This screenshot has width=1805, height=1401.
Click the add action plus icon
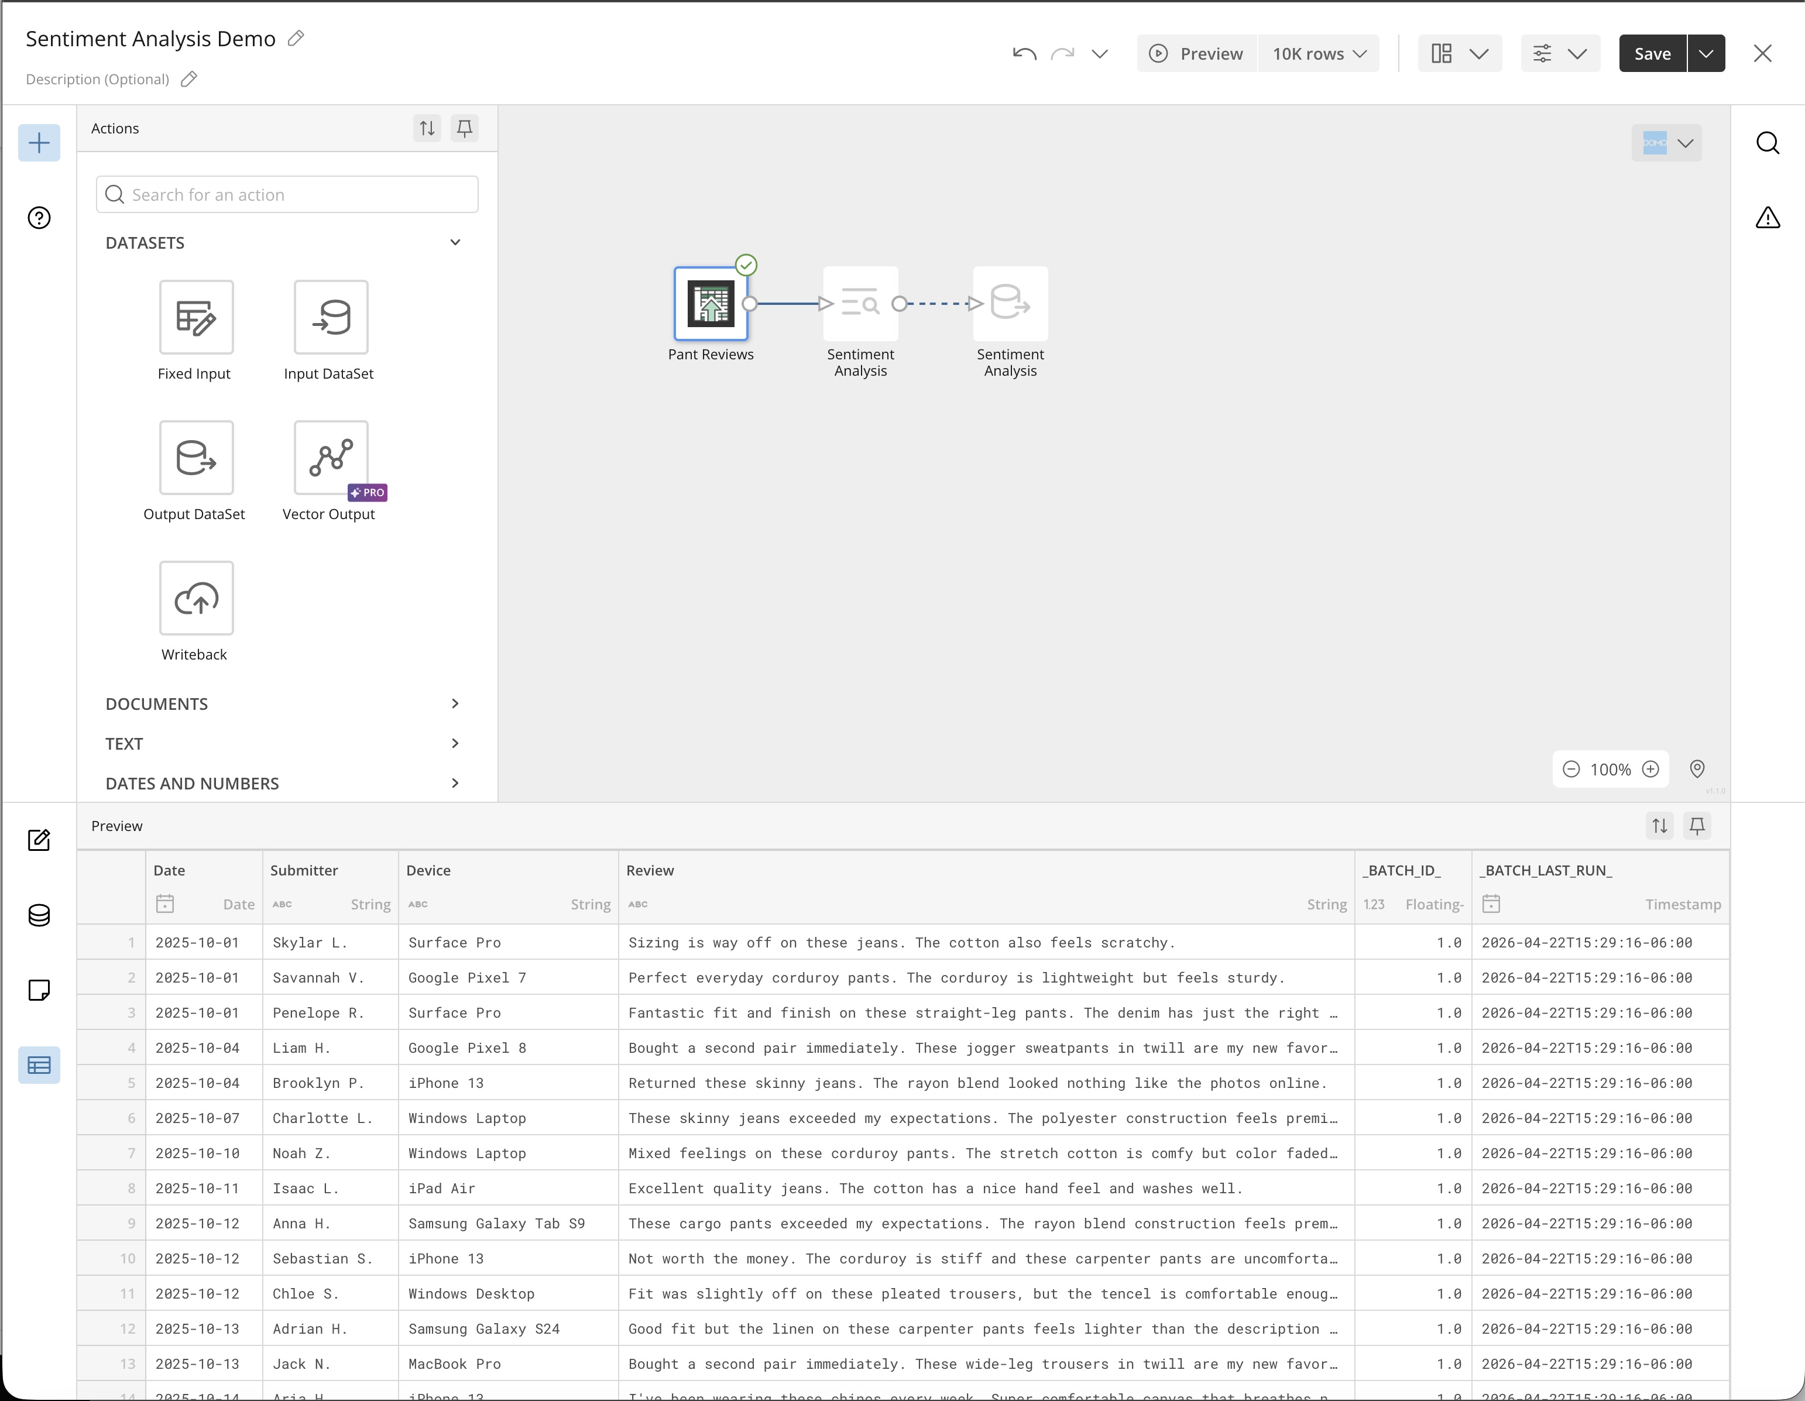coord(39,143)
